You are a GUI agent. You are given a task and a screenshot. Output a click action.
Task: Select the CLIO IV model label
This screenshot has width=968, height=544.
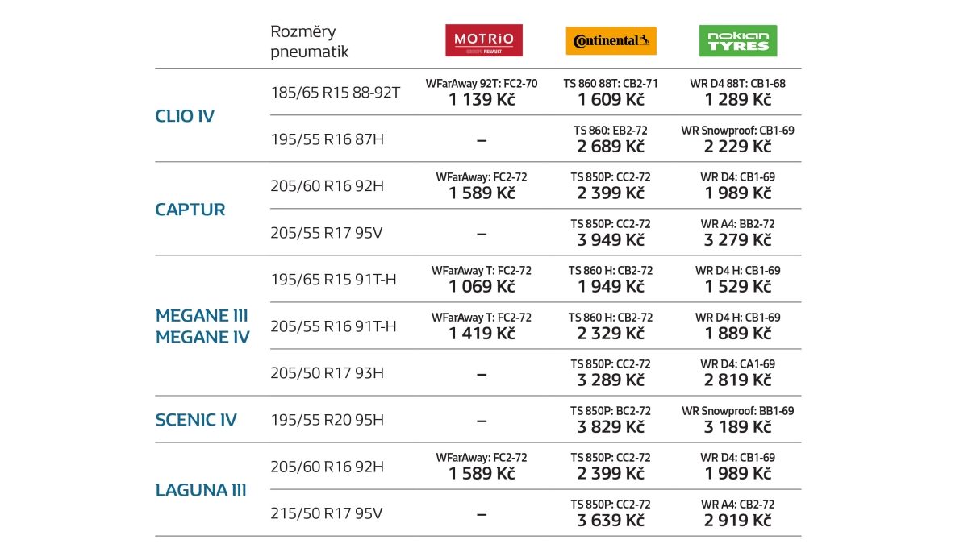[185, 116]
